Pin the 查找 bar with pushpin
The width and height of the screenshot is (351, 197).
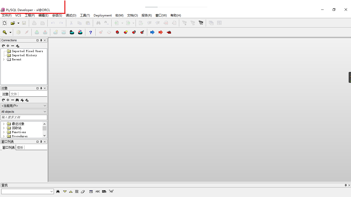tap(346, 185)
